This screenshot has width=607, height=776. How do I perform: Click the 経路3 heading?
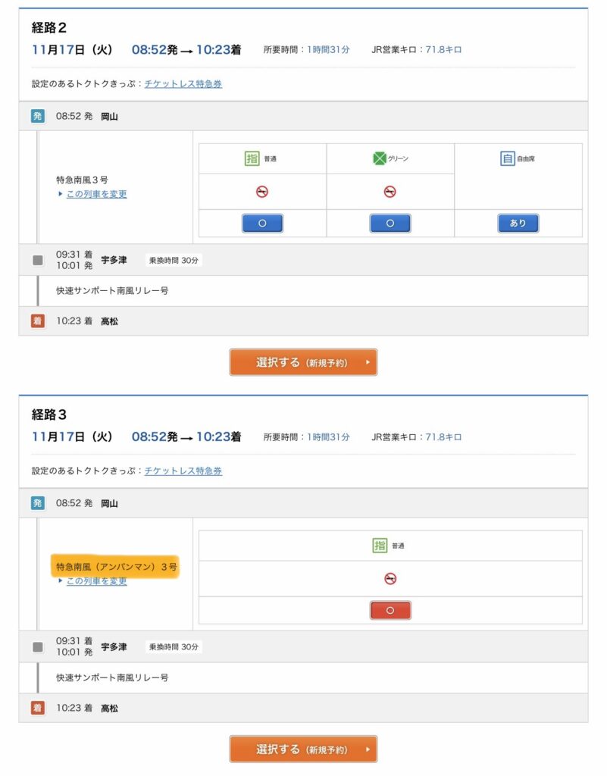pos(49,415)
